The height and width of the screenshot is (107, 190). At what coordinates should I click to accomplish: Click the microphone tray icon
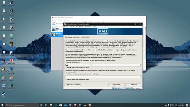[168, 105]
